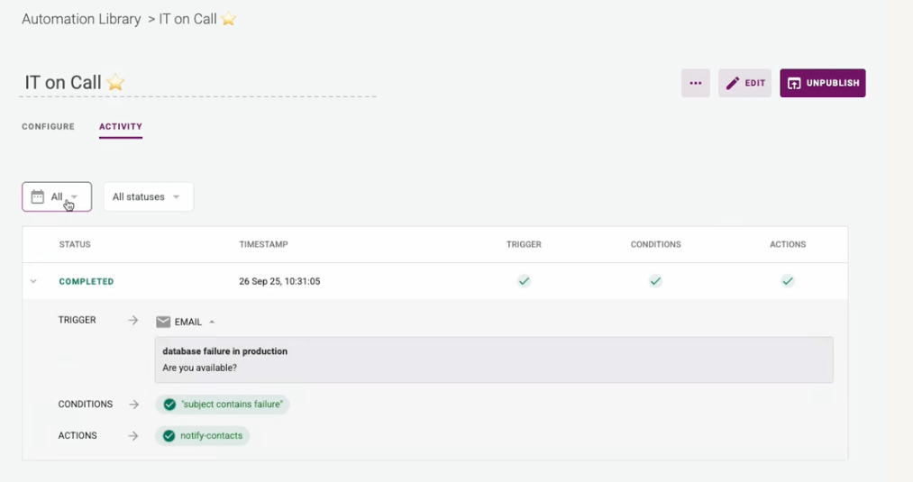This screenshot has width=913, height=482.
Task: Click the calendar icon in date filter
Action: point(38,196)
